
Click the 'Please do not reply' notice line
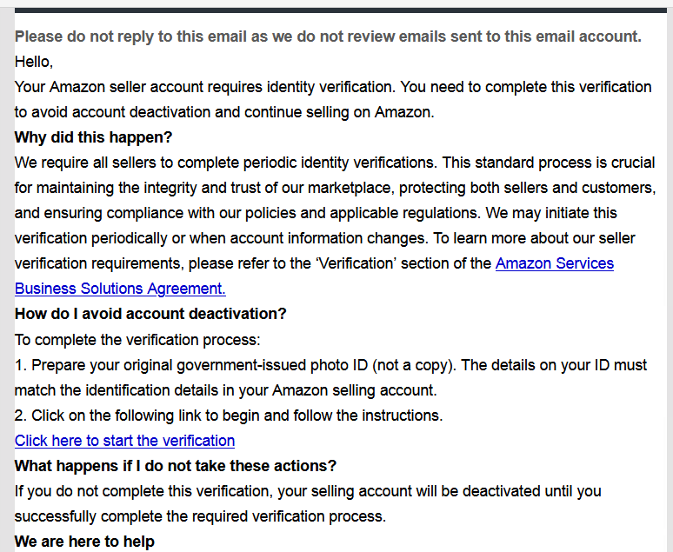[328, 37]
